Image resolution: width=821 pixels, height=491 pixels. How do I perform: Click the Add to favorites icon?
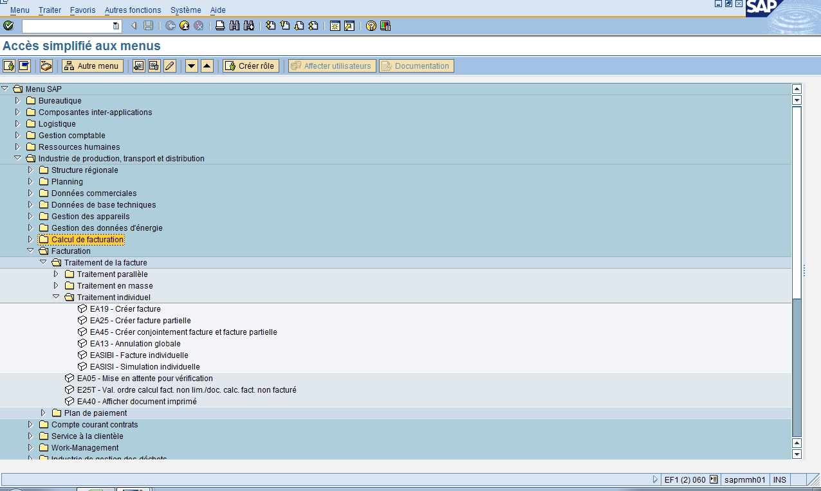pyautogui.click(x=139, y=66)
